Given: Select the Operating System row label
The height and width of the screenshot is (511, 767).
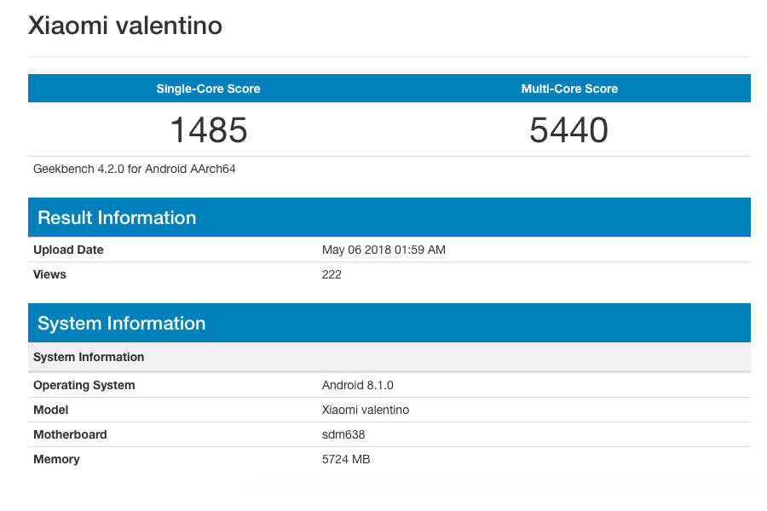Looking at the screenshot, I should (x=84, y=385).
